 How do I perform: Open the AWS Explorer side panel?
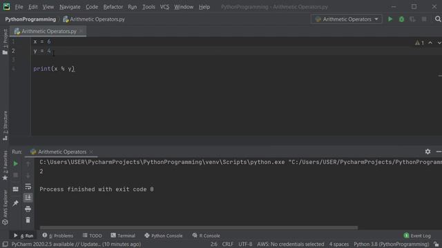point(5,207)
